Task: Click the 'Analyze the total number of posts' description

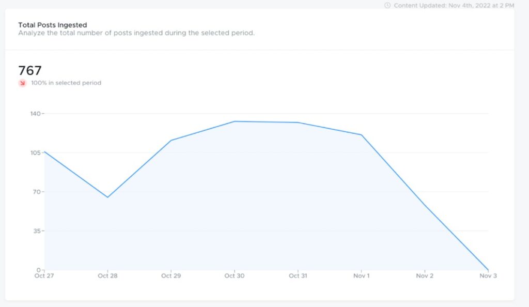Action: tap(136, 33)
